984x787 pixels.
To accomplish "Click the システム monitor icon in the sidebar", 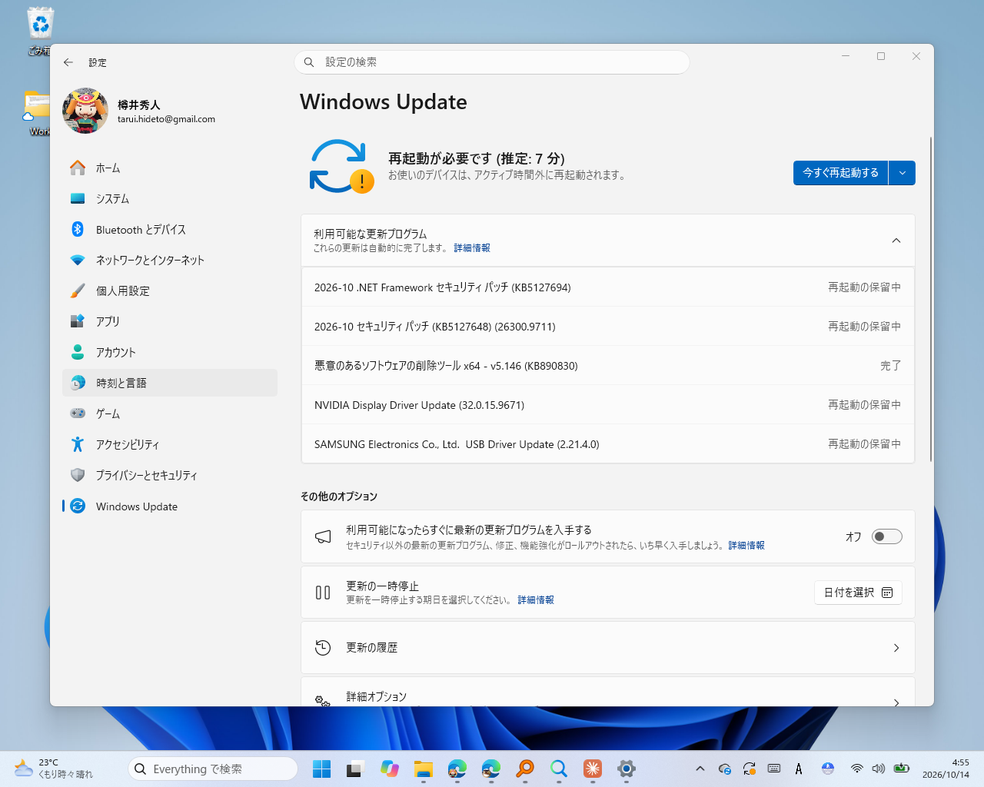I will click(78, 198).
